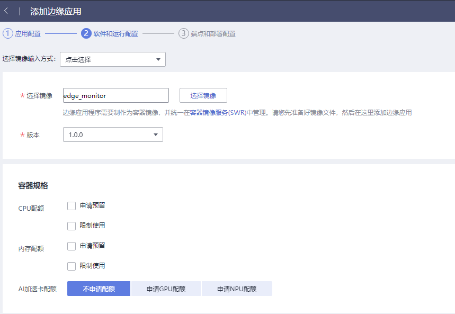Select 申请NPU配额 option
The image size is (455, 314).
237,289
